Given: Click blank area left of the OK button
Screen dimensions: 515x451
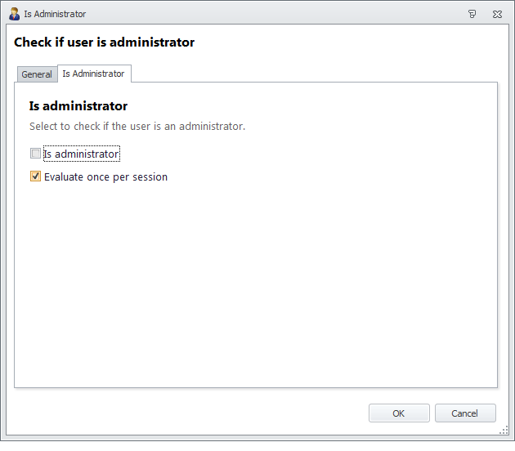Looking at the screenshot, I should coord(204,413).
